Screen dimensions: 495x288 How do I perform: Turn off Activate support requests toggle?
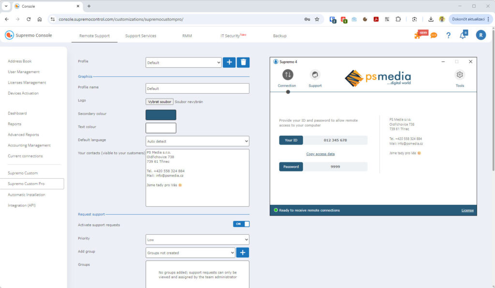(241, 224)
